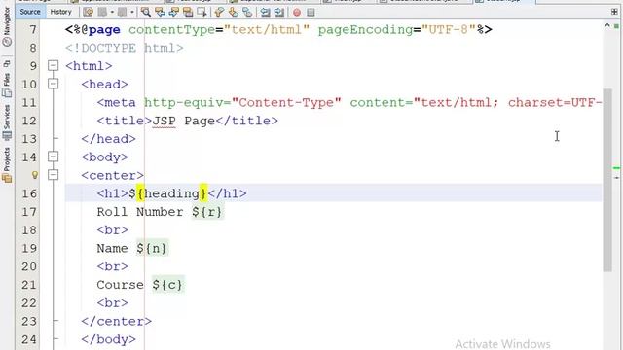Click the vertical scrollbar thumb
This screenshot has width=623, height=350.
point(607,181)
